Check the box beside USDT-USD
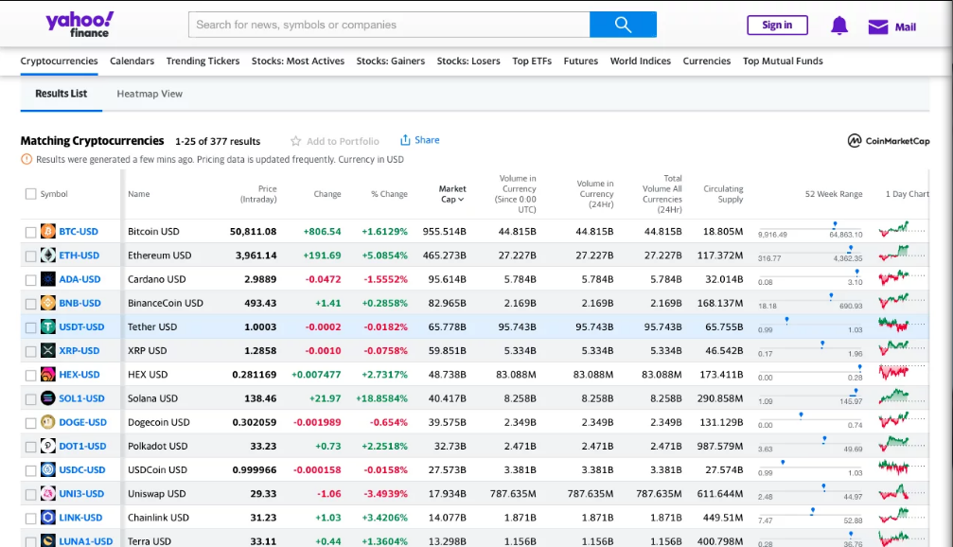 (x=29, y=326)
